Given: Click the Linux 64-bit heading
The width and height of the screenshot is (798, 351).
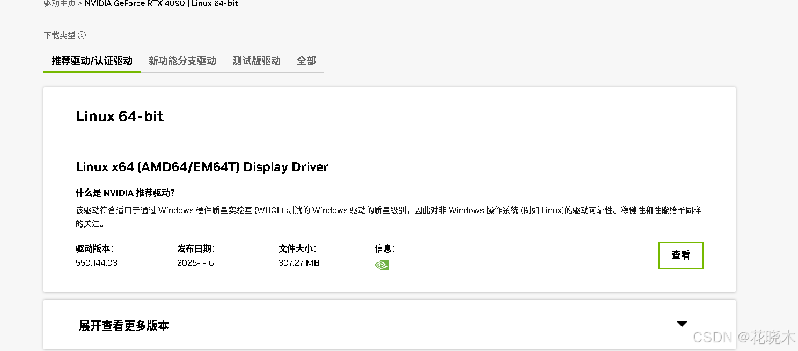Looking at the screenshot, I should tap(120, 116).
